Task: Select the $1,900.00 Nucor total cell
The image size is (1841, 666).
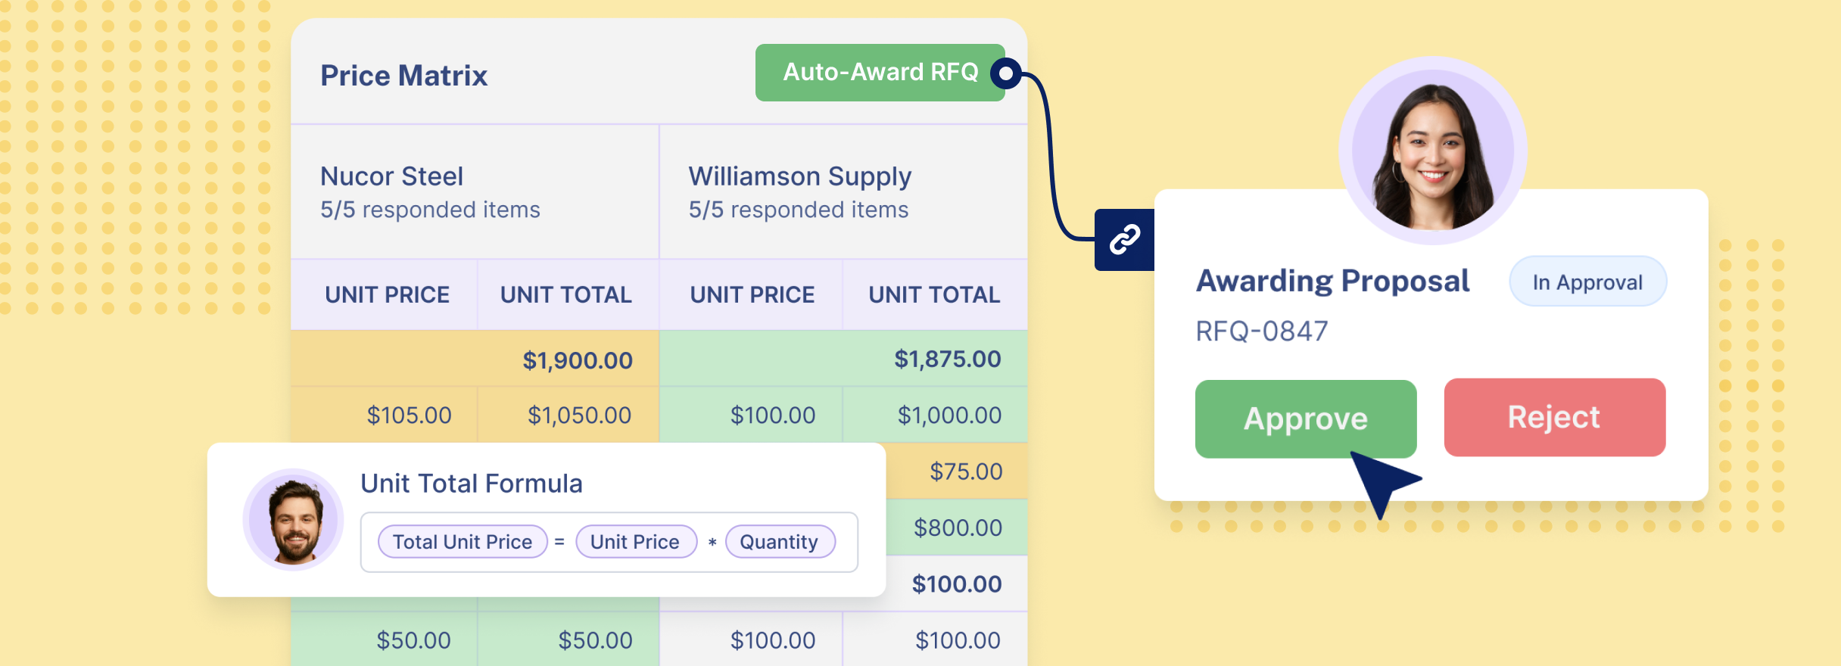Action: [475, 359]
